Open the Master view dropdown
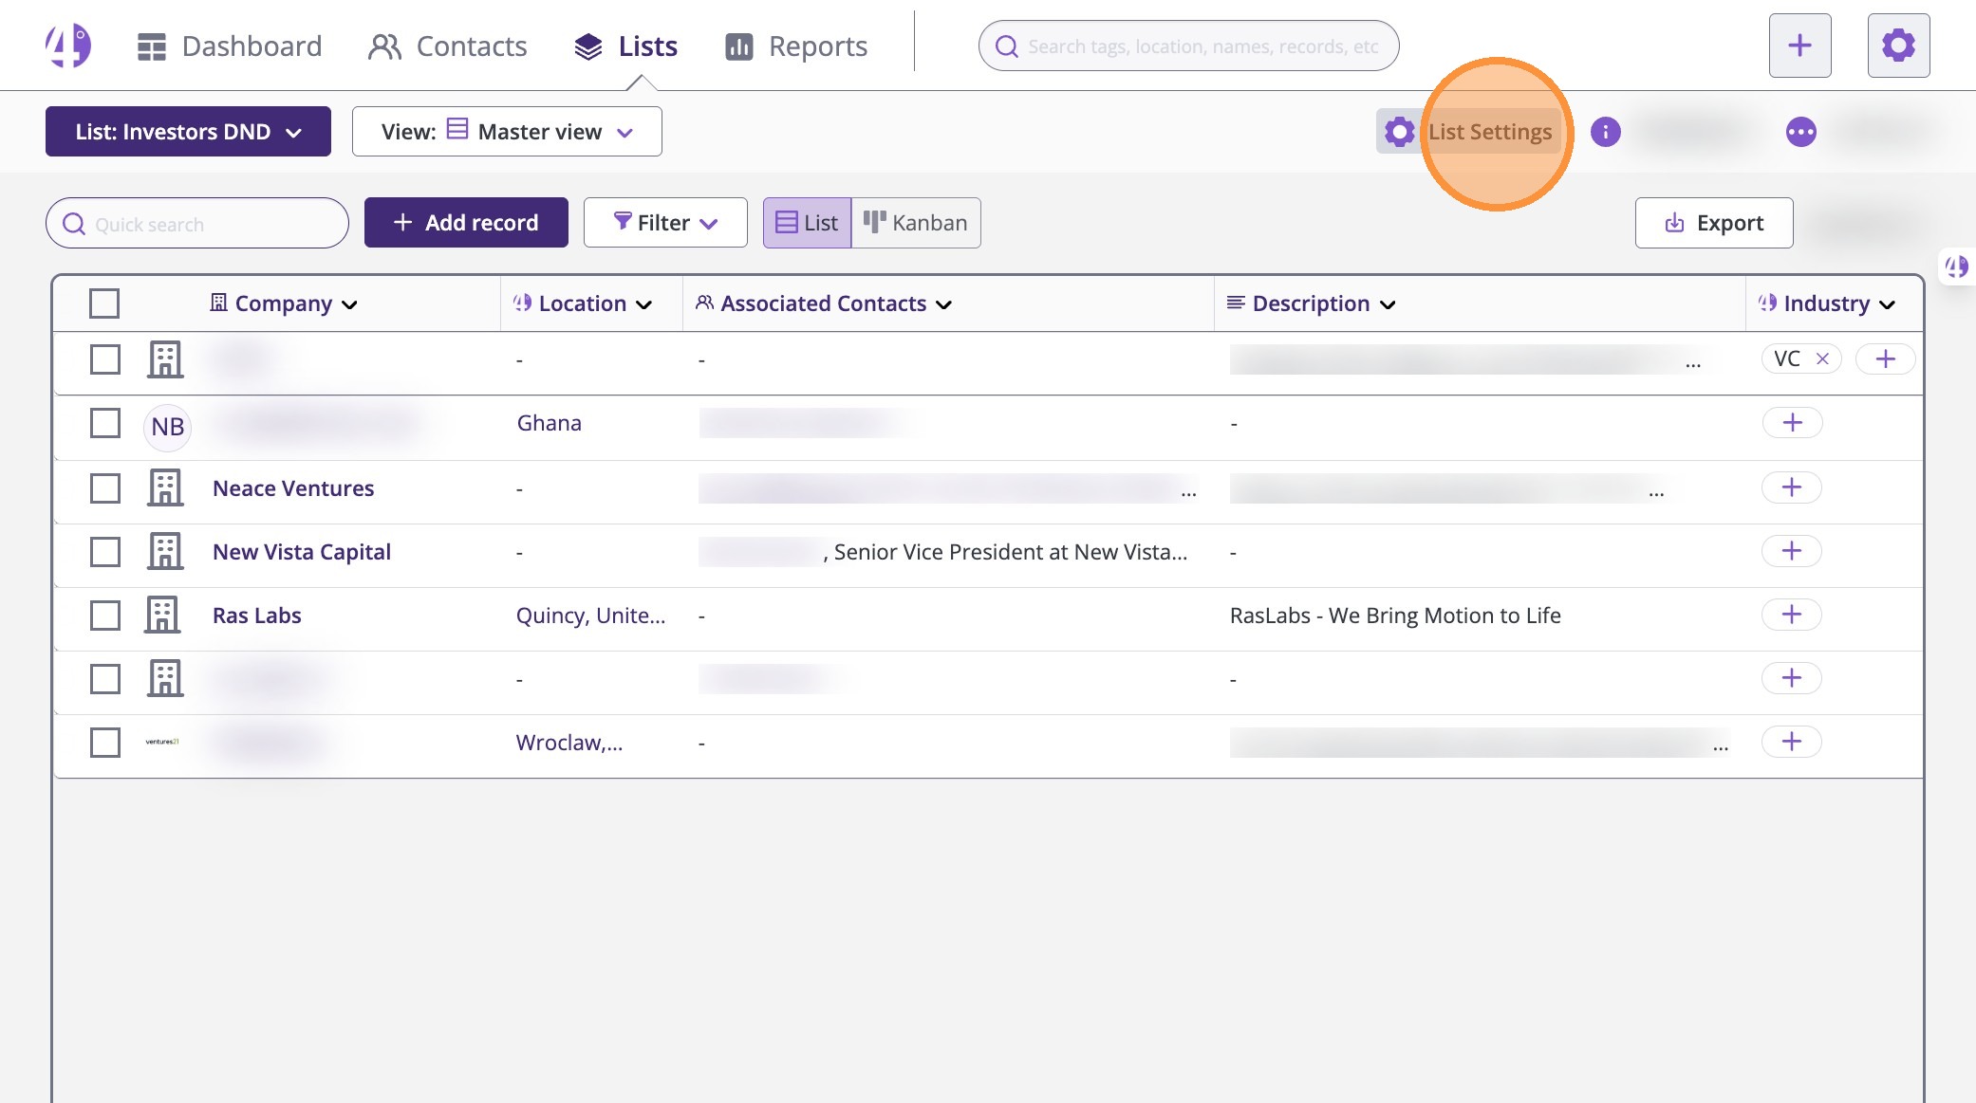1976x1103 pixels. tap(507, 132)
